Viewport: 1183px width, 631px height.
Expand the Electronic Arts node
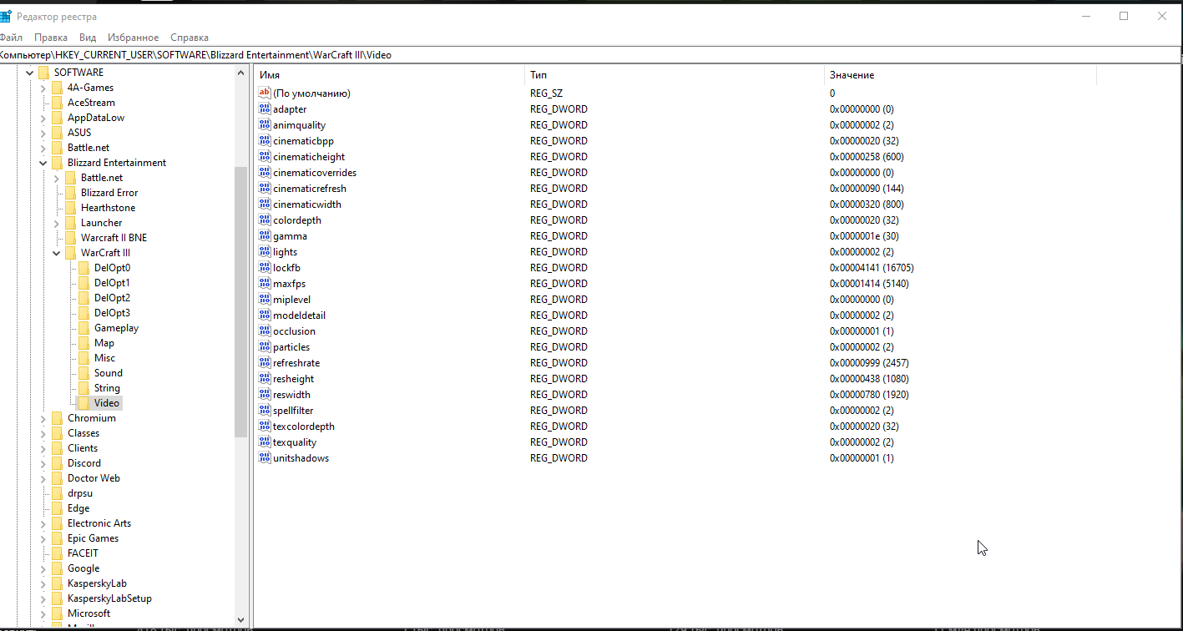[43, 523]
